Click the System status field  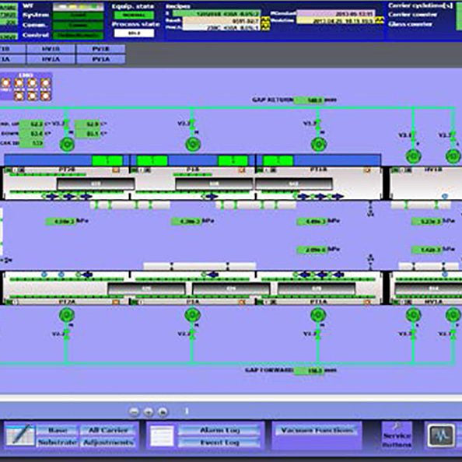coord(78,16)
